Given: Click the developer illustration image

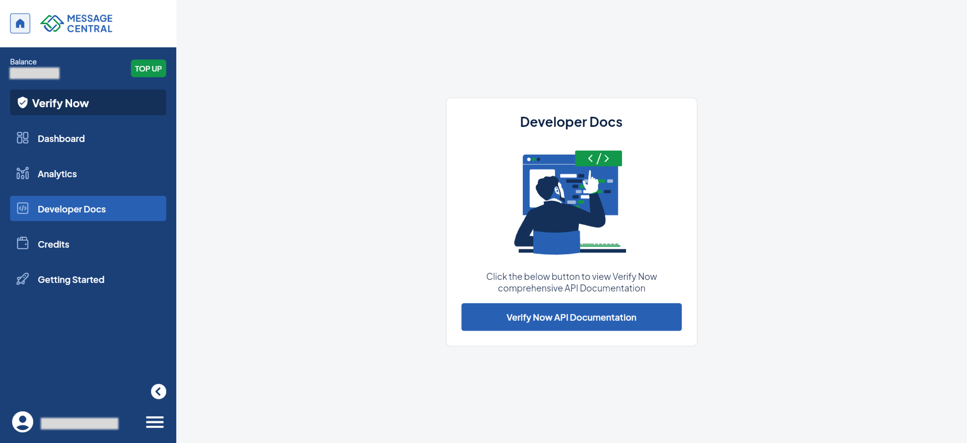Looking at the screenshot, I should [570, 203].
